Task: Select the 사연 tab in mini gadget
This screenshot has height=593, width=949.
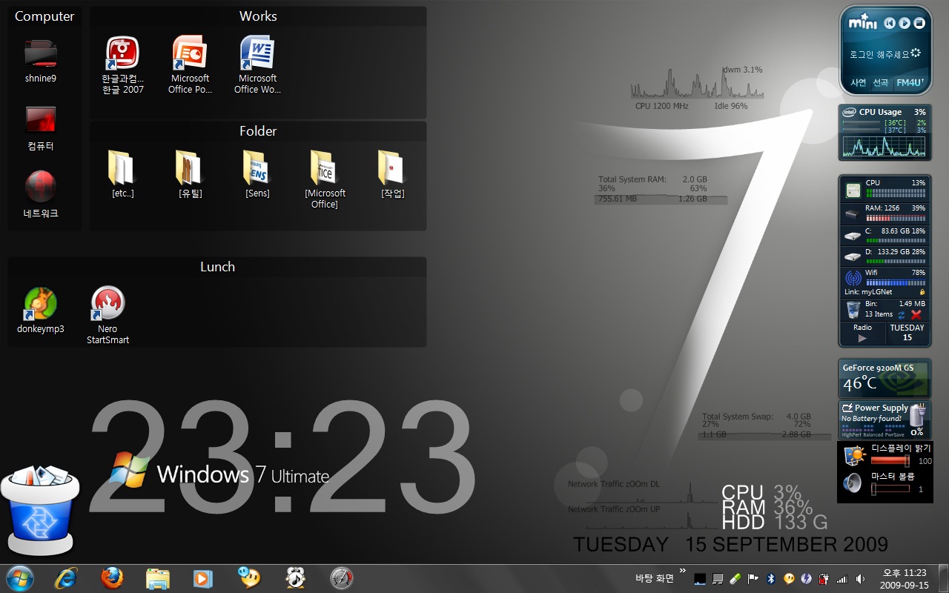Action: (x=858, y=83)
